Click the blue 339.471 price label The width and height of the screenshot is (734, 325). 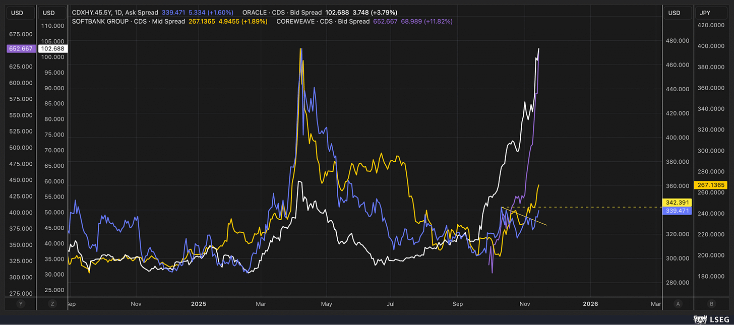coord(677,211)
